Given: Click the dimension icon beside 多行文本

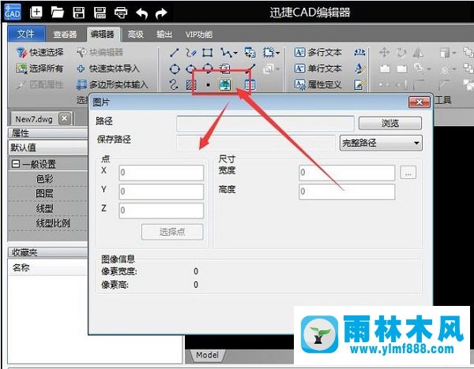Looking at the screenshot, I should 359,53.
